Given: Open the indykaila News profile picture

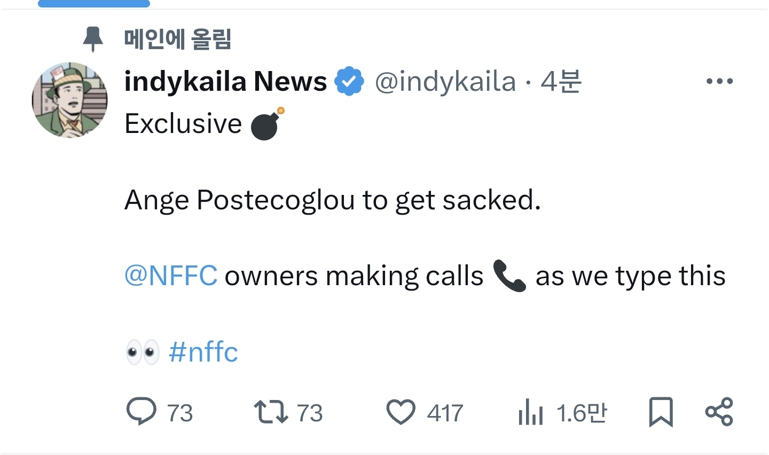Looking at the screenshot, I should [x=69, y=100].
